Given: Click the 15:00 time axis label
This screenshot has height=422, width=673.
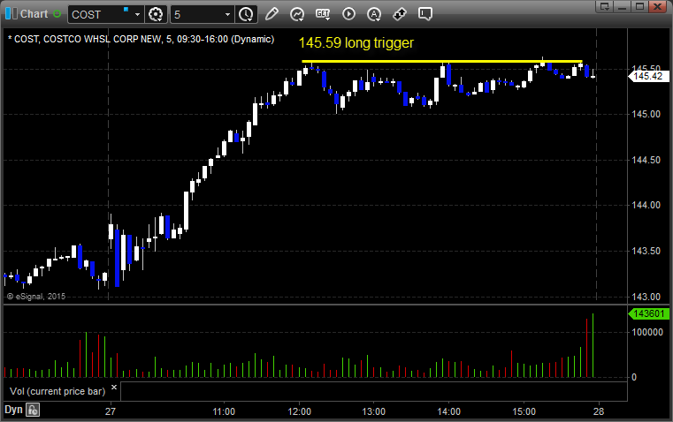Looking at the screenshot, I should (524, 411).
